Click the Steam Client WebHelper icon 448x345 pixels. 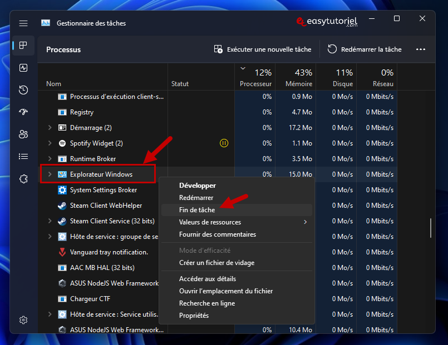click(x=62, y=206)
